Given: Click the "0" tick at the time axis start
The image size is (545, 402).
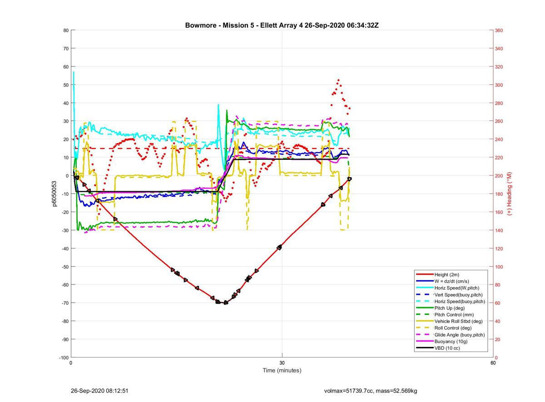Looking at the screenshot, I should coord(71,363).
